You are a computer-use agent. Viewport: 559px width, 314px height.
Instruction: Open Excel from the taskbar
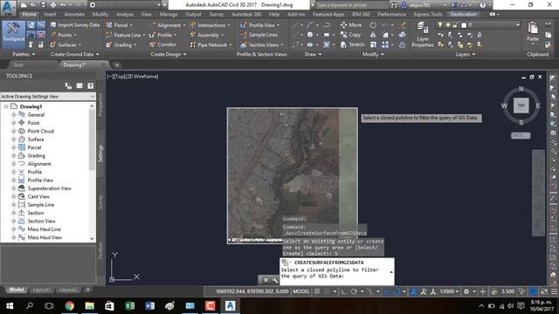point(130,305)
